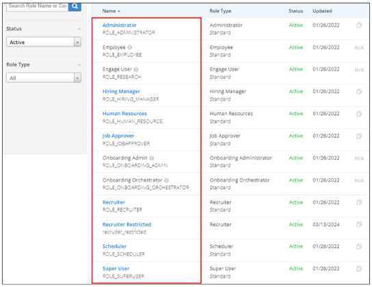The height and width of the screenshot is (287, 372).
Task: Click the ROLE_RESEARCH code text
Action: click(122, 77)
